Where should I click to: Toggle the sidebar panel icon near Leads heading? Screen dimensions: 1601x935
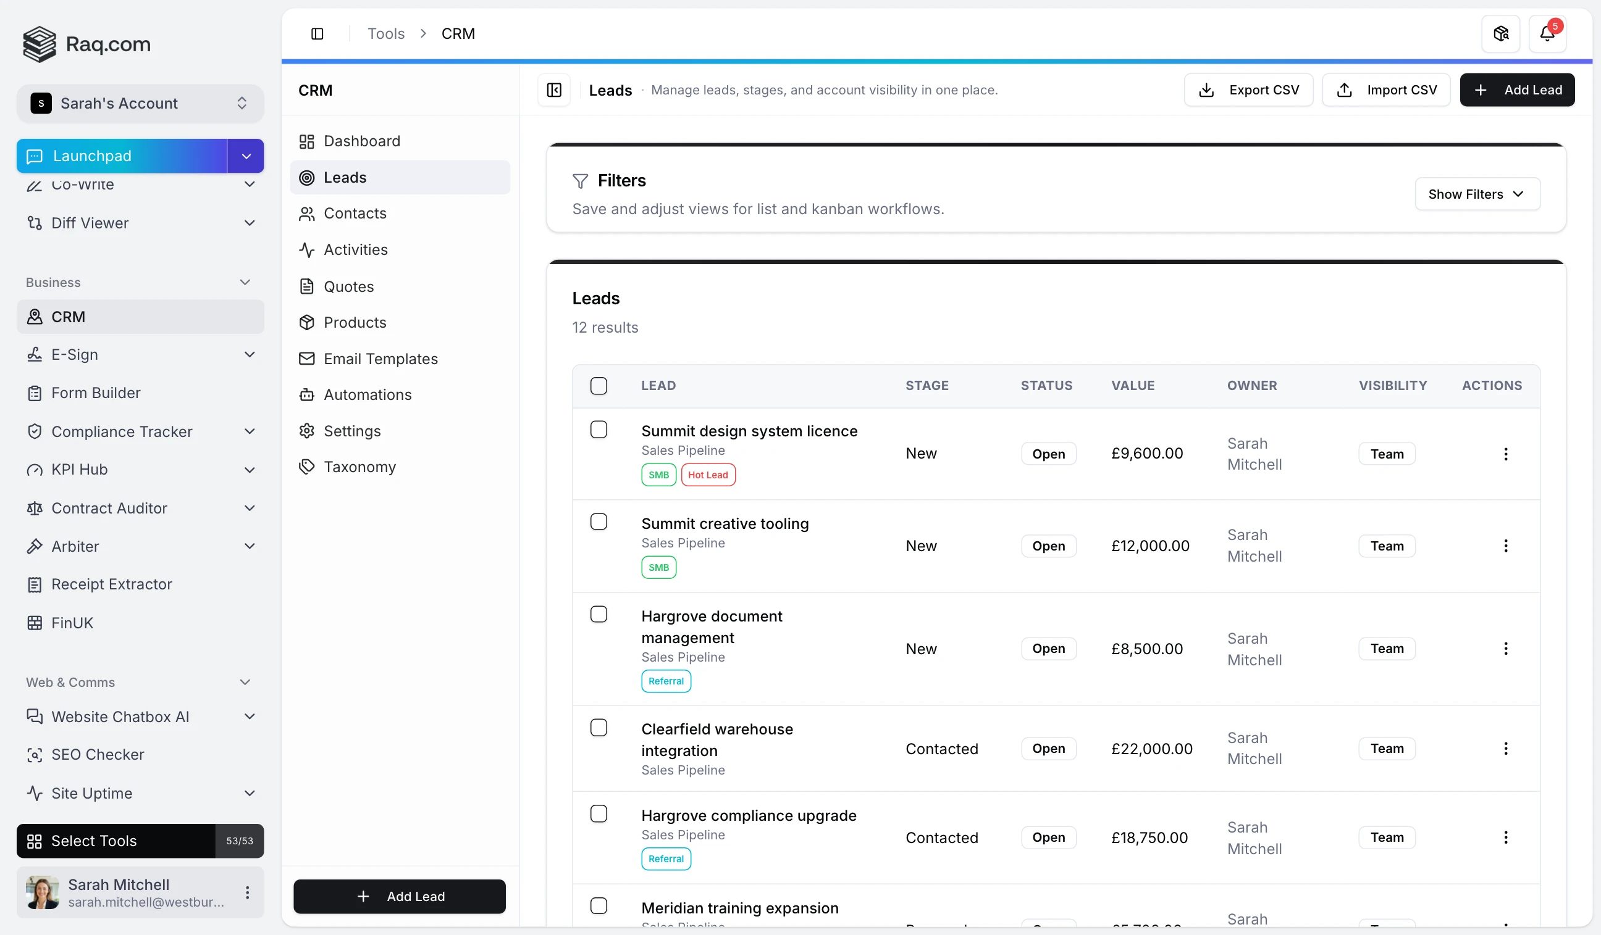pyautogui.click(x=553, y=89)
